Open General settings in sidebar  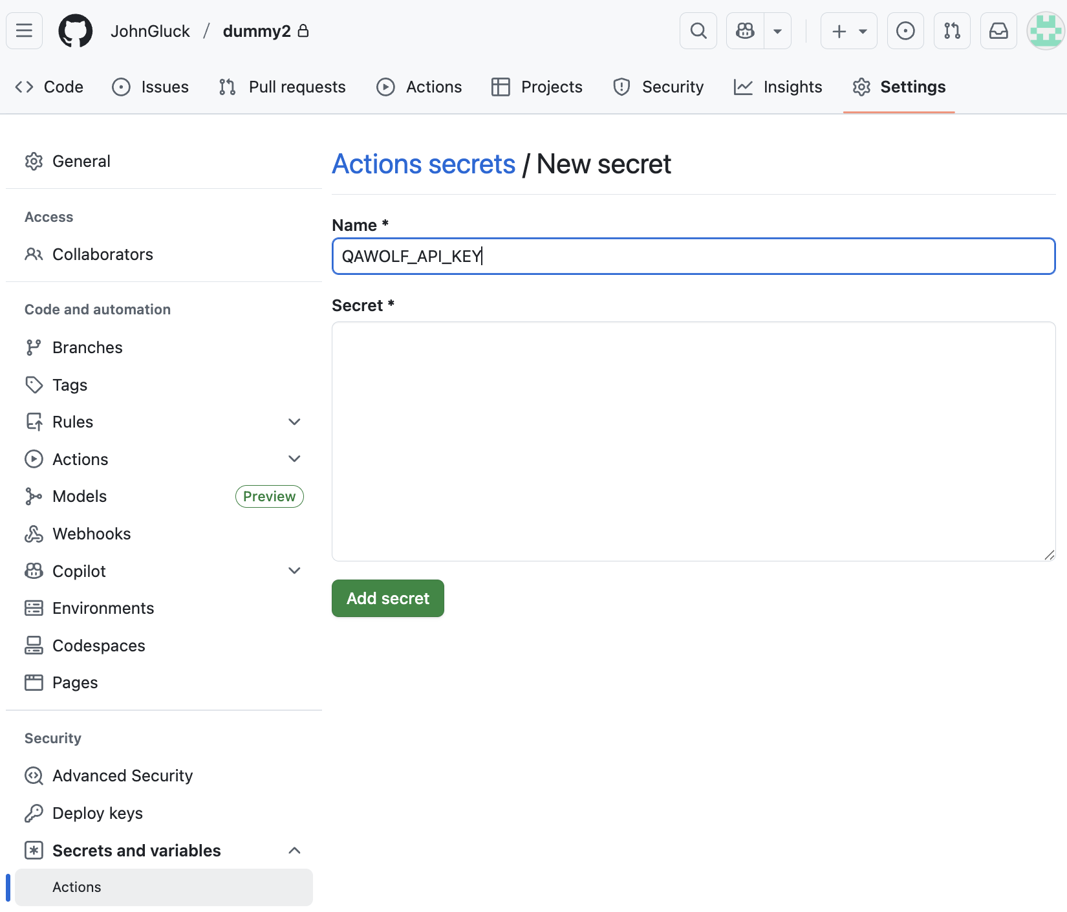[x=164, y=161]
